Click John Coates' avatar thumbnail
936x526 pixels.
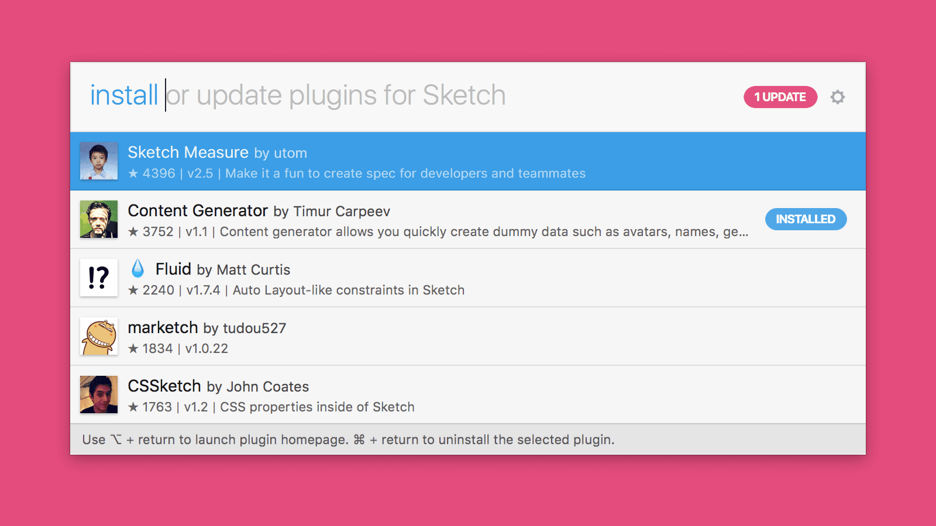pyautogui.click(x=99, y=394)
